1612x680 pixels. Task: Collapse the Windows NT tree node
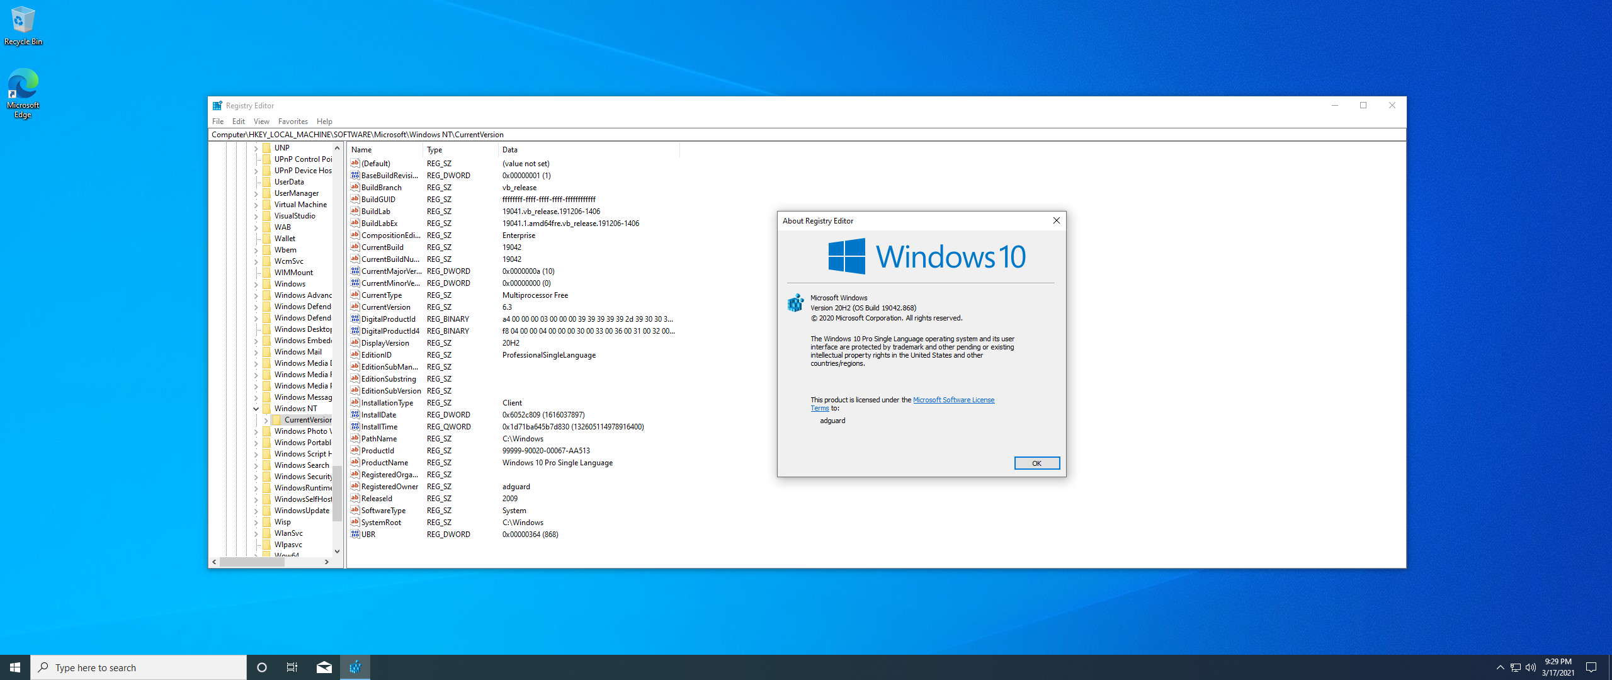pos(256,409)
